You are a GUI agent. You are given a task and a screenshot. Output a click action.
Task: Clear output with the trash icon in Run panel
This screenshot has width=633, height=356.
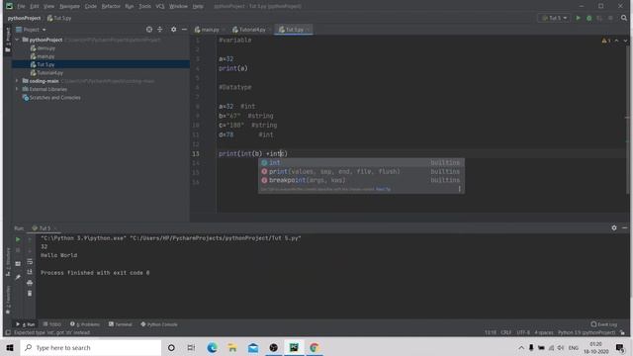coord(30,294)
